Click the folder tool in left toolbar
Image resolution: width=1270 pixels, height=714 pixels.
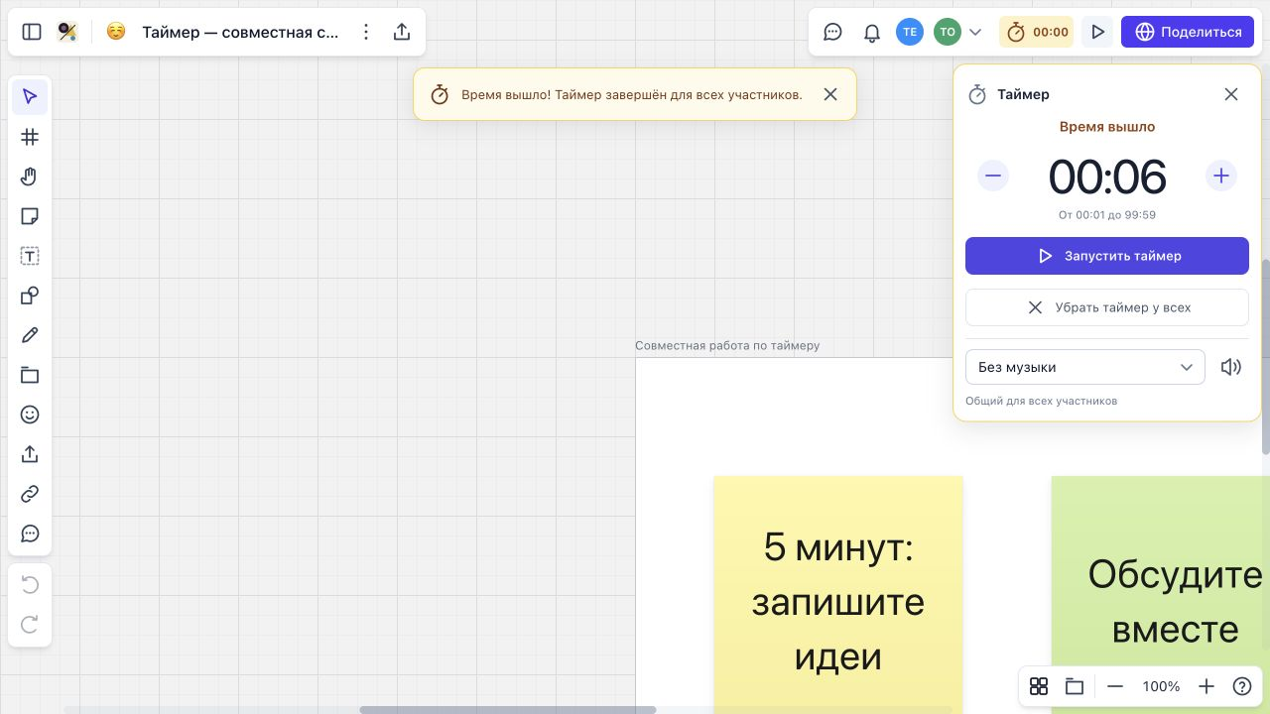30,375
